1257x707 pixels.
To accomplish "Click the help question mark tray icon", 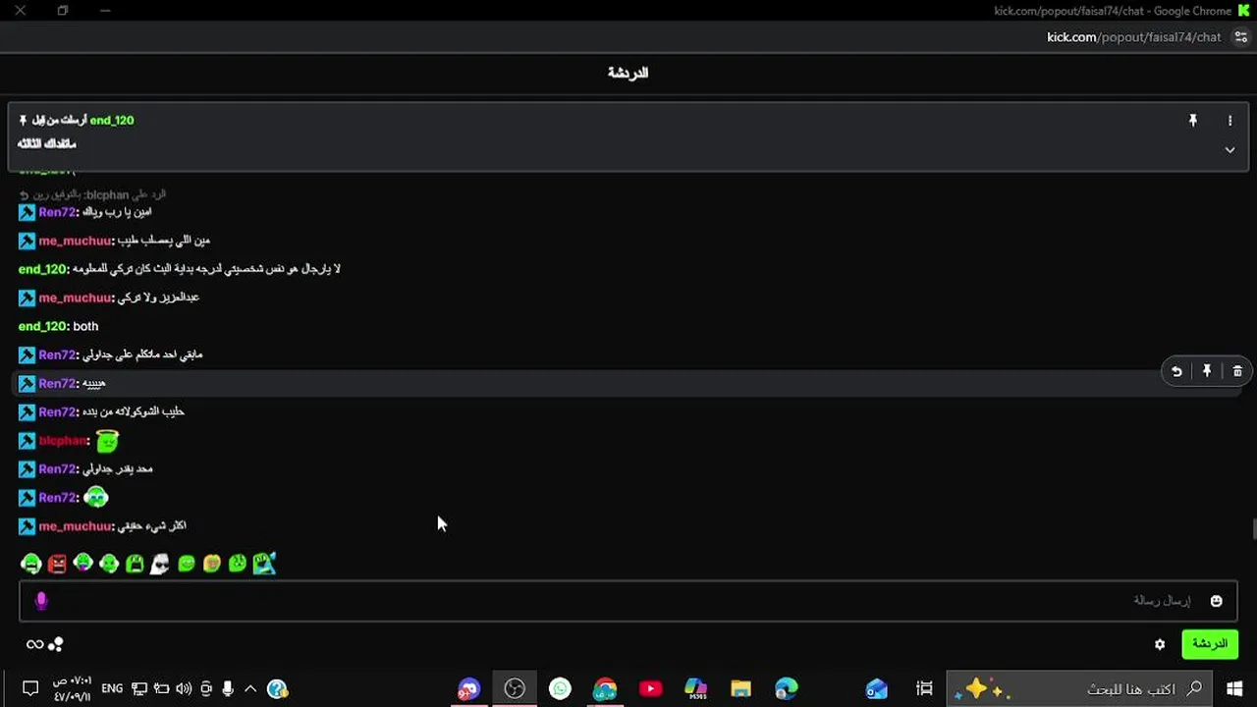I will (277, 688).
